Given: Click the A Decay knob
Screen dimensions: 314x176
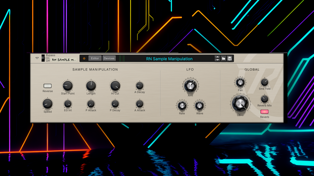Looking at the screenshot, I should pyautogui.click(x=140, y=86).
